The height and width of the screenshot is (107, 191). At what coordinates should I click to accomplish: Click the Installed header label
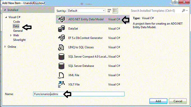coord(13,10)
